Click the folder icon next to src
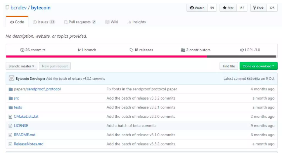Screen dimensions: 286x160 coord(11,98)
